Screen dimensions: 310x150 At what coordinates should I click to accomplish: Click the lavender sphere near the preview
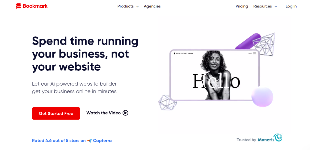pyautogui.click(x=262, y=97)
